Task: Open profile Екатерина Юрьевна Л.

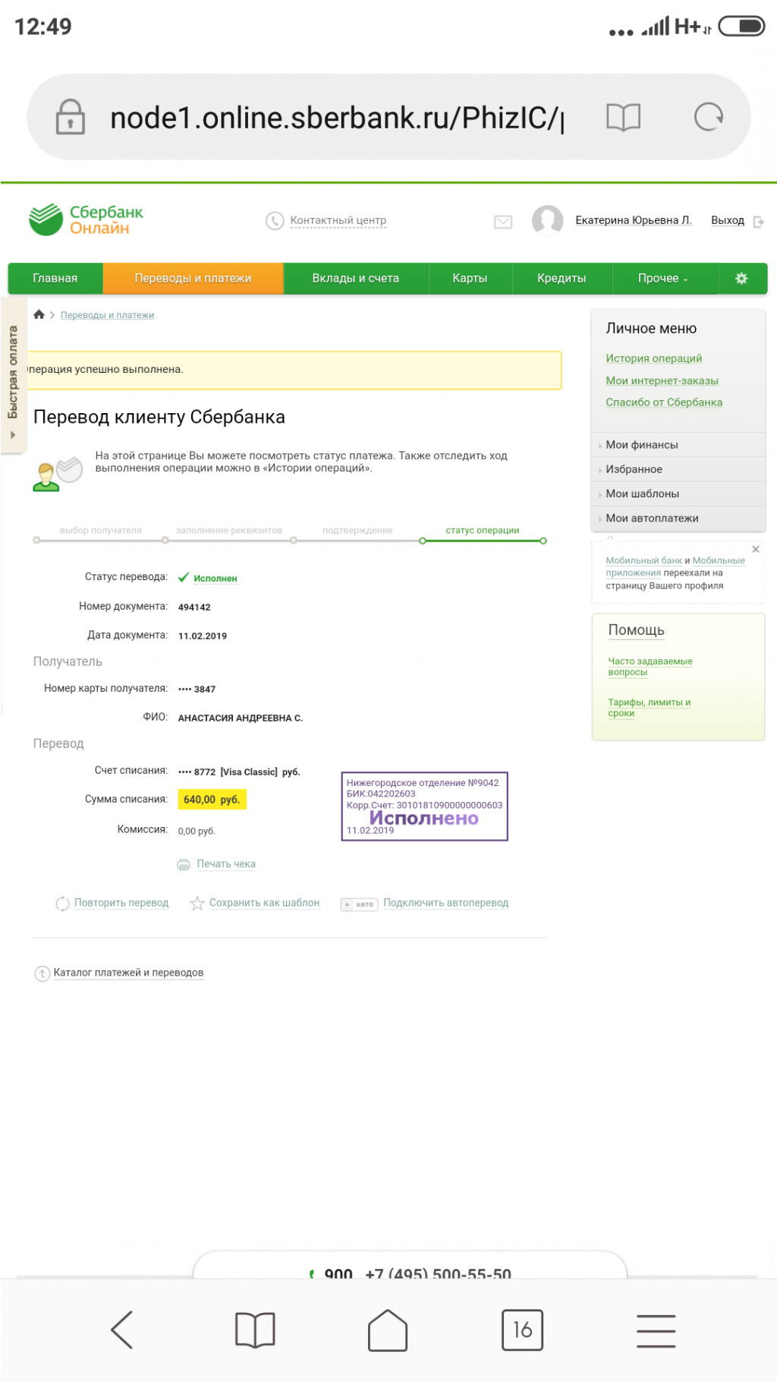Action: tap(634, 220)
